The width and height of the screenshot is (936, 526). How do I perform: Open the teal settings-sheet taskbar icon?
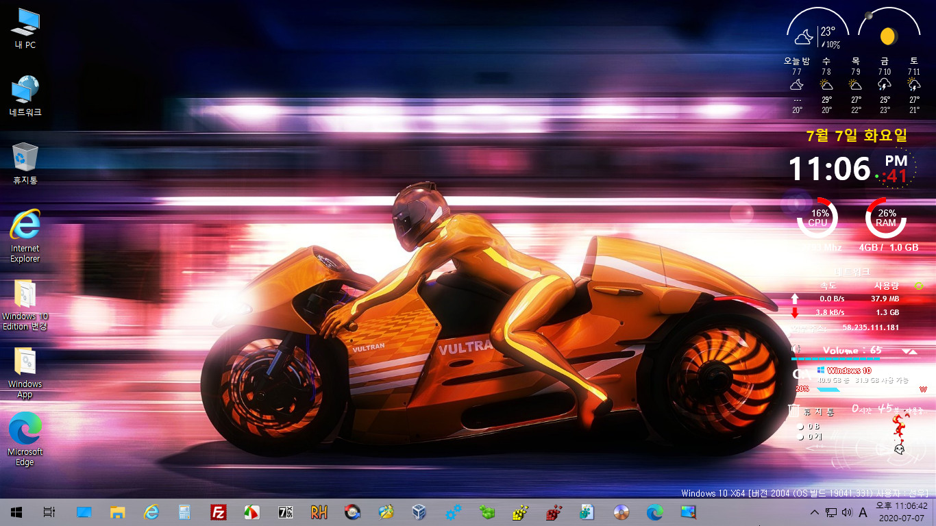[x=587, y=512]
